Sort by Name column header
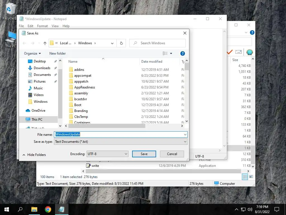 73,62
